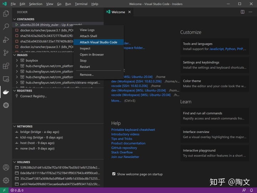Expand the cktrans-migrati image node
This screenshot has width=257, height=193.
pyautogui.click(x=17, y=83)
